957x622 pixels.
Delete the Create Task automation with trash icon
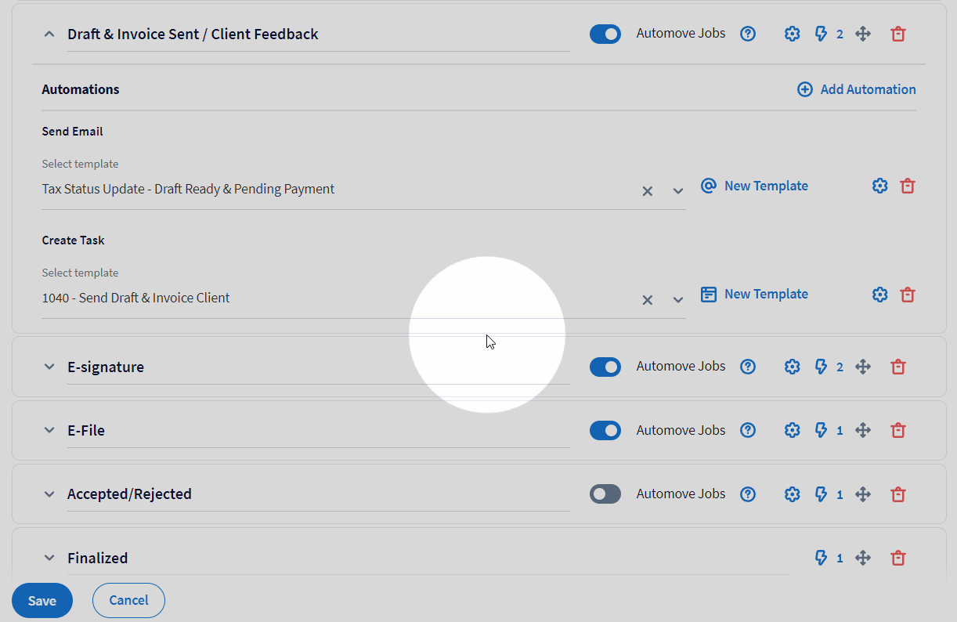[x=908, y=295]
